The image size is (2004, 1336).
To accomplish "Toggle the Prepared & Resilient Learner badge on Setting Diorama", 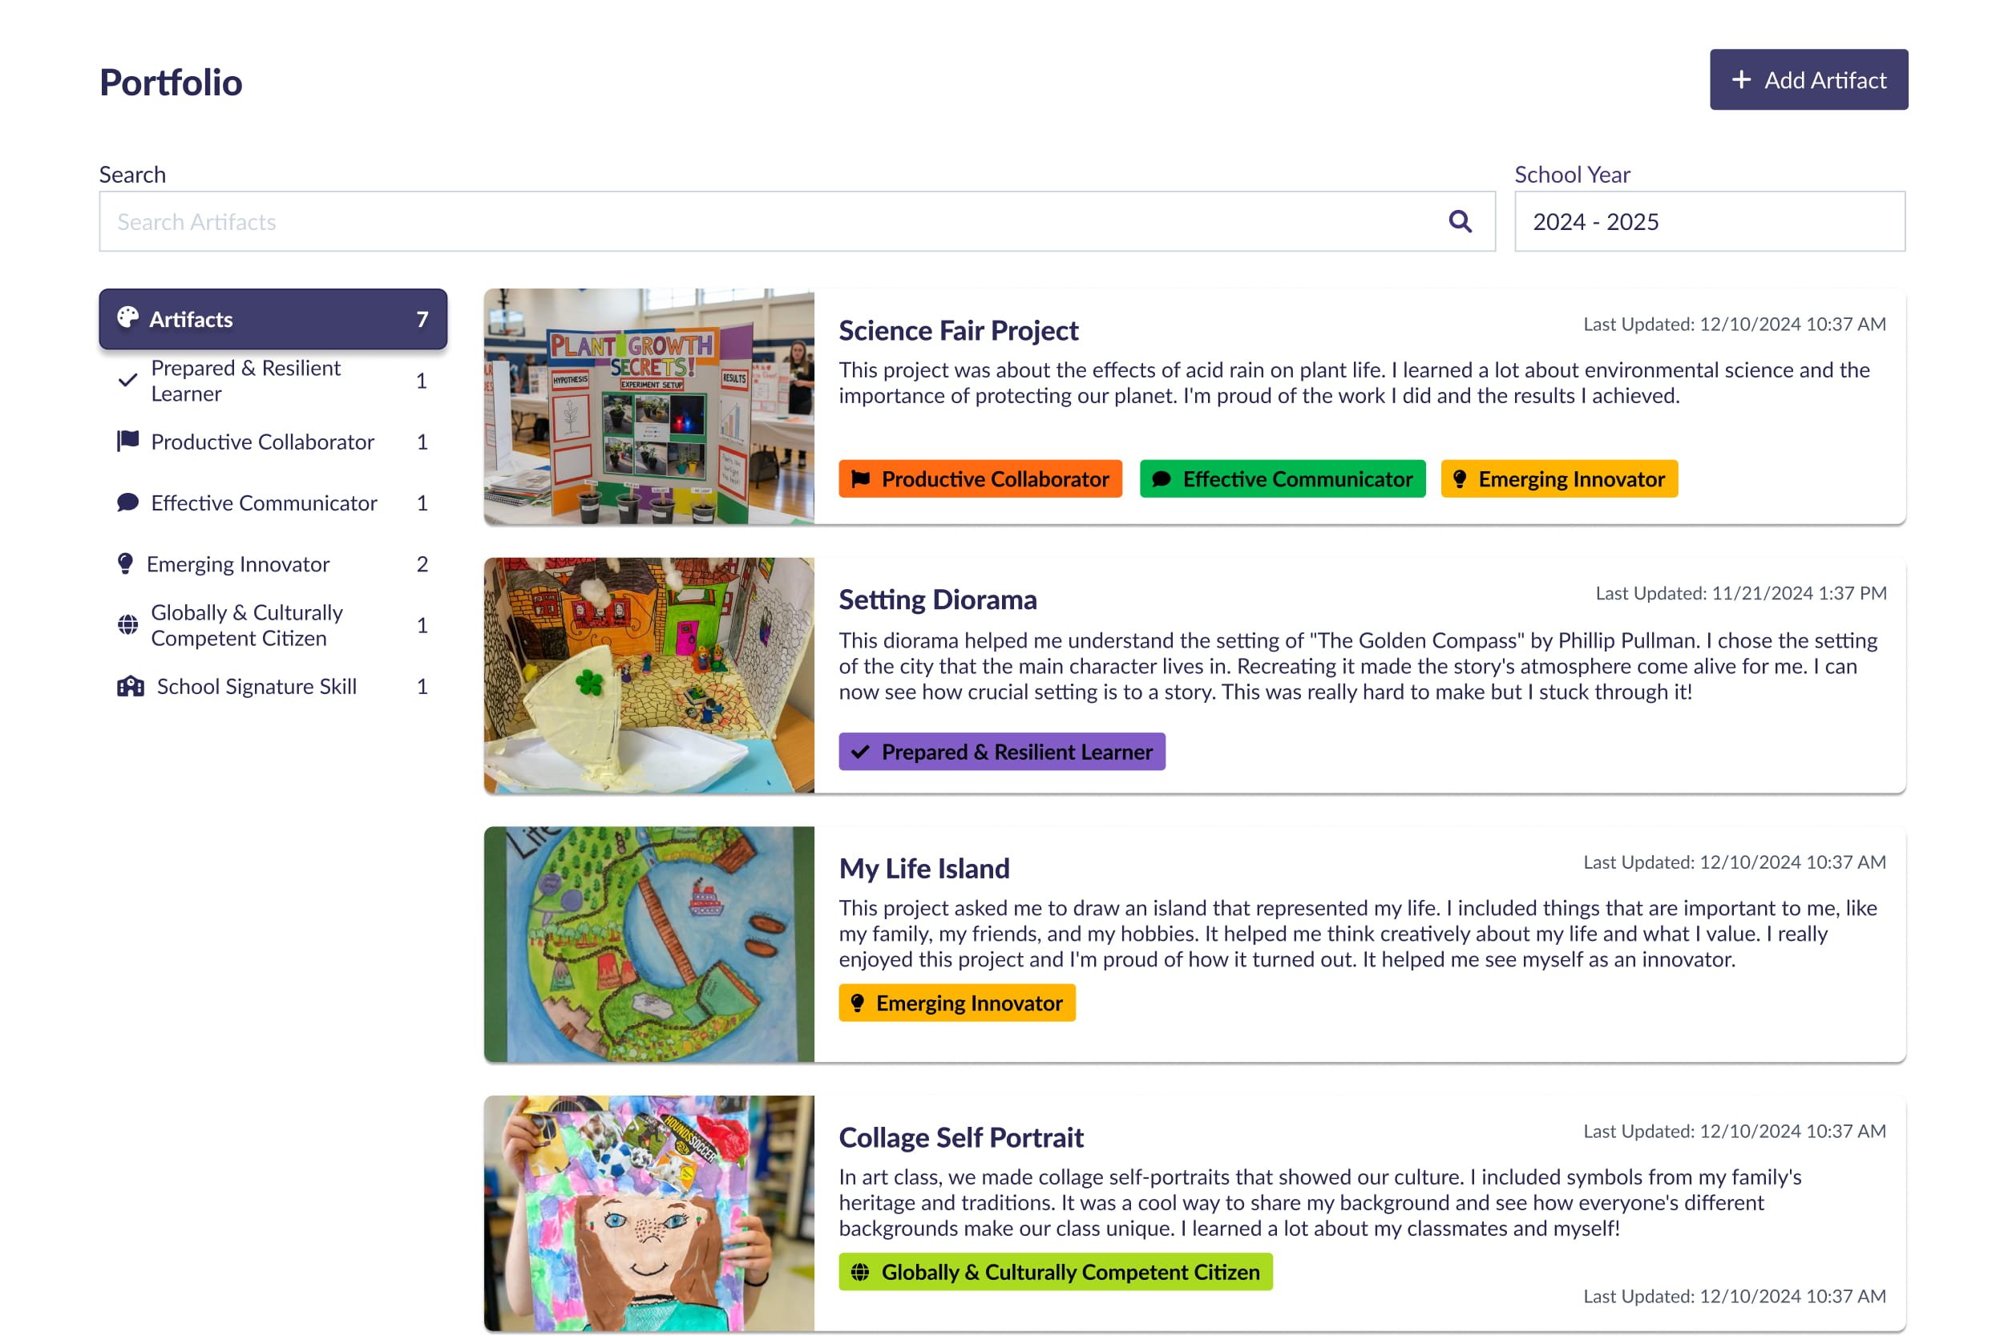I will click(1001, 752).
